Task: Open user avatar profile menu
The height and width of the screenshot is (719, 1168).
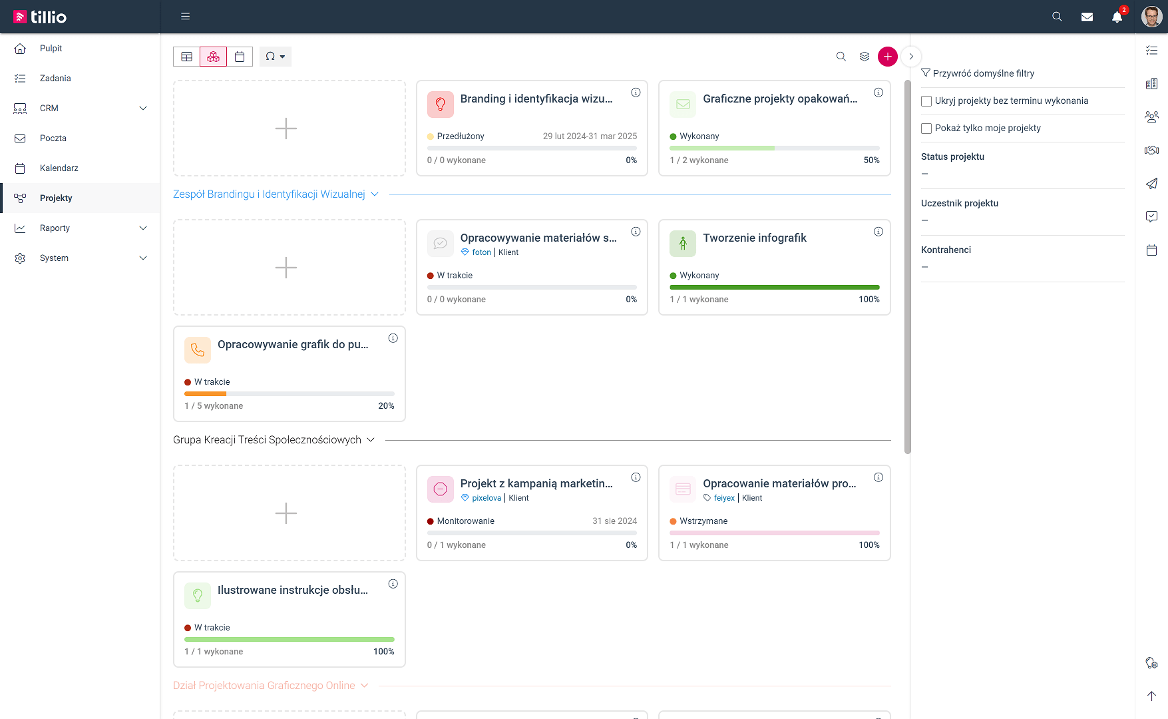Action: (x=1151, y=17)
